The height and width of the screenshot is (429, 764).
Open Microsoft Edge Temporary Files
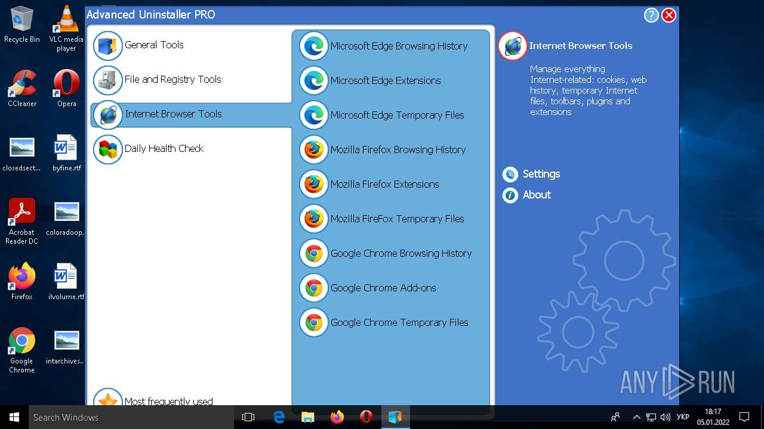[x=397, y=116]
